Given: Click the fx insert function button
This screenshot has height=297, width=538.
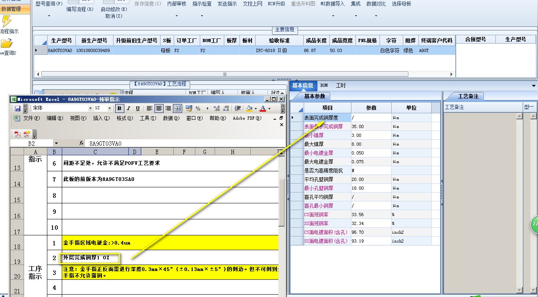Looking at the screenshot, I should pyautogui.click(x=81, y=143).
